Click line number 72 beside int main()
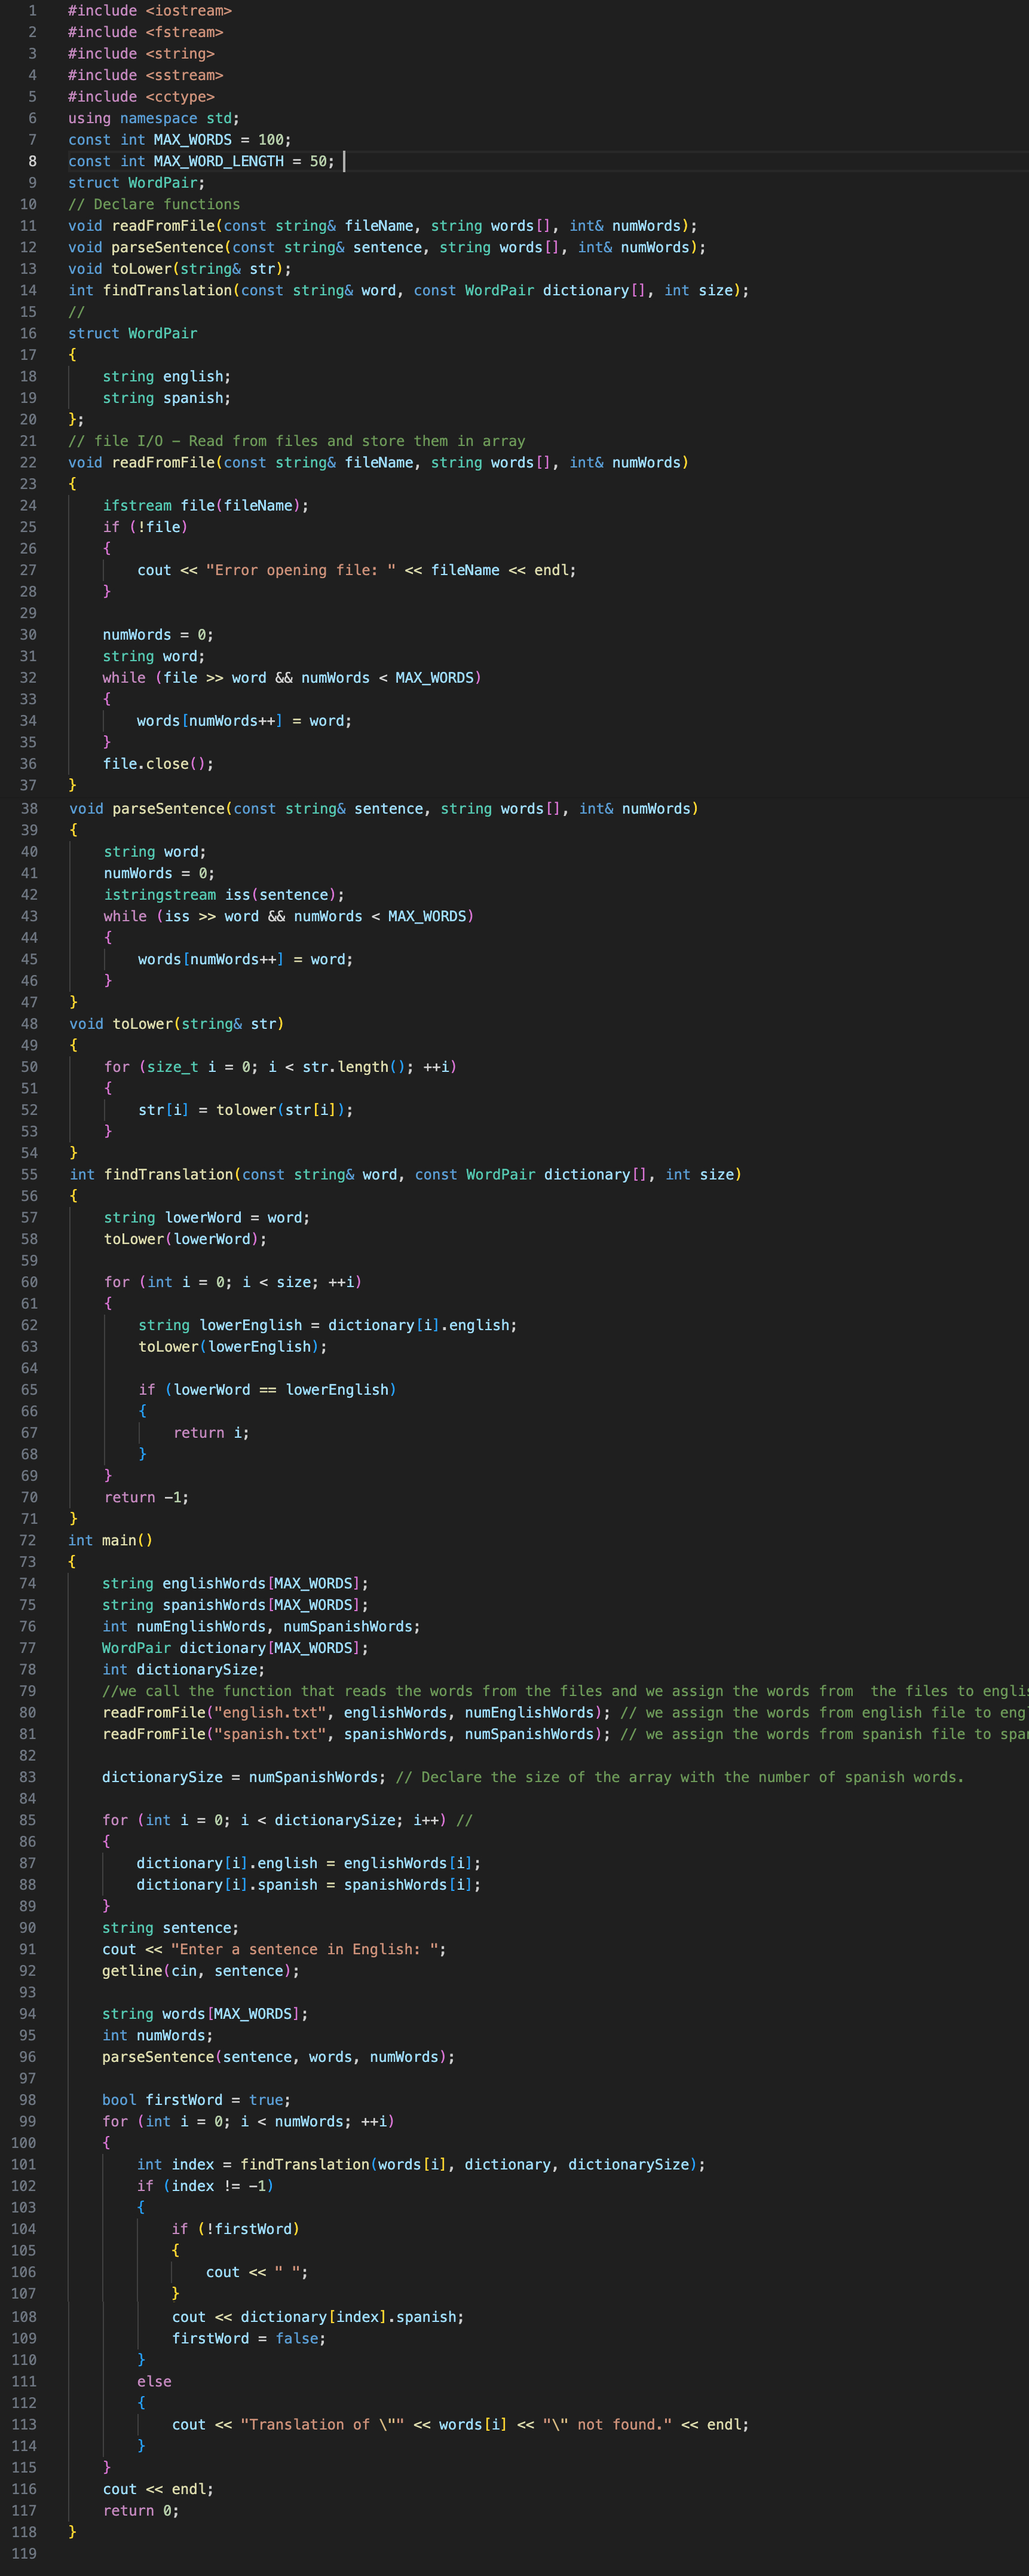The width and height of the screenshot is (1029, 2576). click(x=30, y=1540)
